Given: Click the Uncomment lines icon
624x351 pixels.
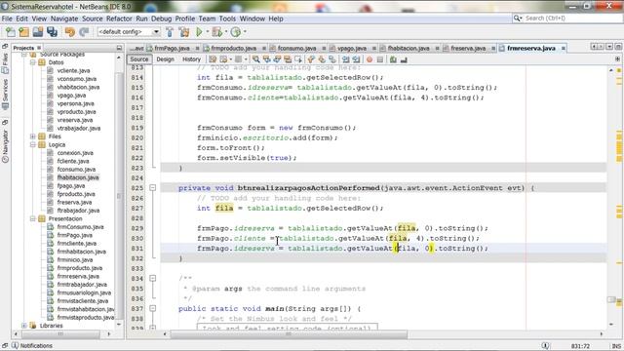Looking at the screenshot, I should (404, 59).
